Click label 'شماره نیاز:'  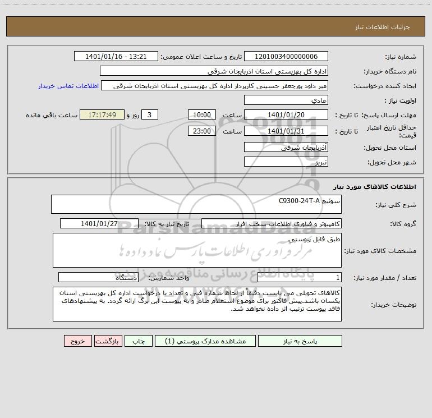(x=401, y=57)
